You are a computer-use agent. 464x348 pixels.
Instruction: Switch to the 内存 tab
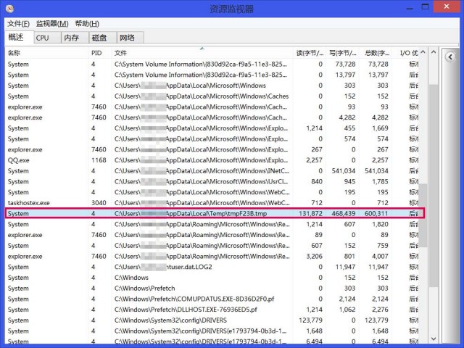(x=71, y=38)
